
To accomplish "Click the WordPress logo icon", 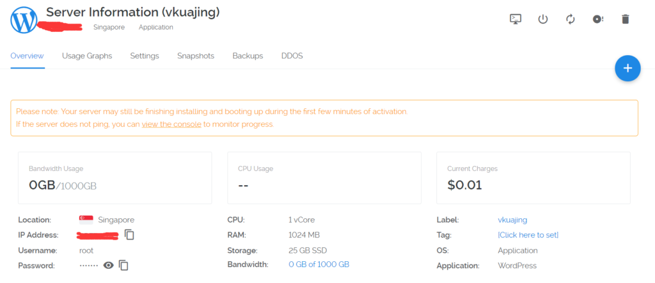I will coord(24,19).
